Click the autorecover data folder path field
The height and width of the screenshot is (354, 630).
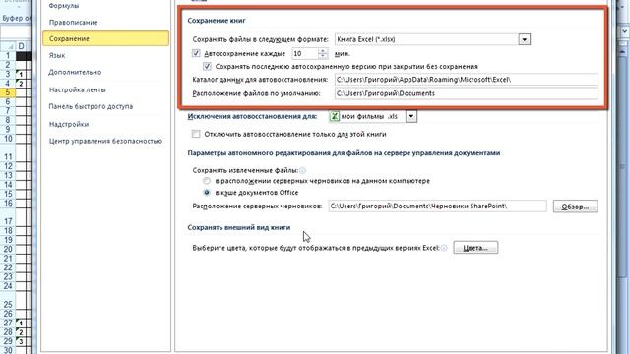pyautogui.click(x=466, y=79)
